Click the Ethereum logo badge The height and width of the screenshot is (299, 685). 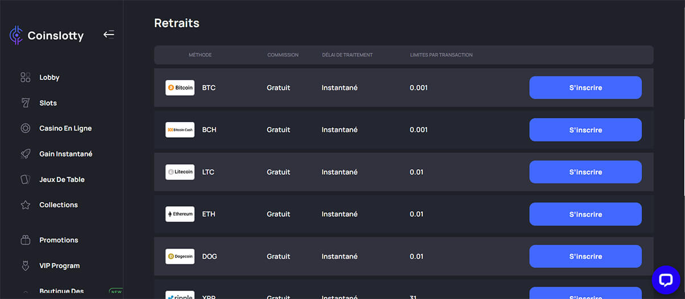click(180, 214)
